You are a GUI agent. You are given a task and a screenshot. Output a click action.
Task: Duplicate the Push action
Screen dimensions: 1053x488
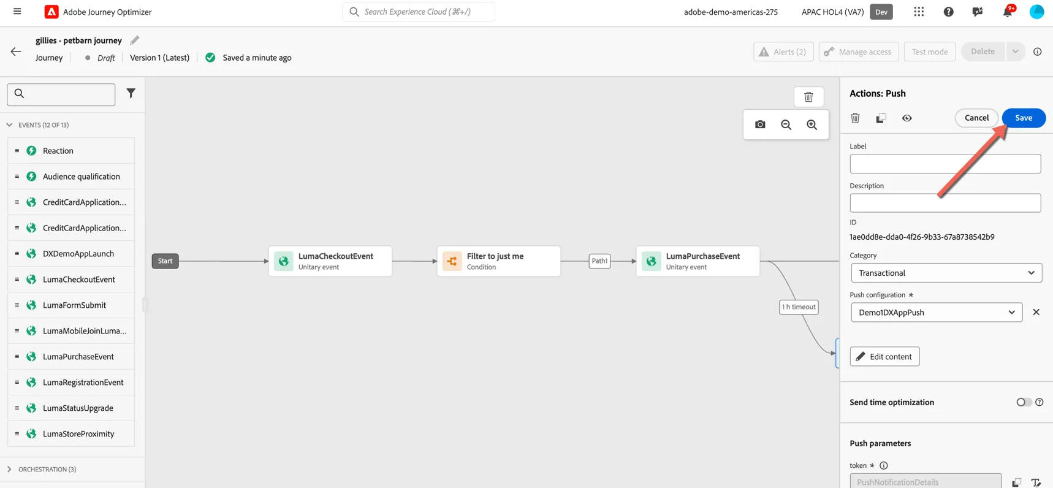(881, 118)
